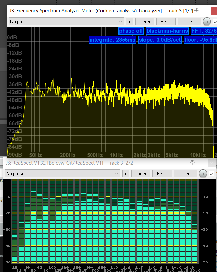Click the 25 Hz band bar in ReaSpect

(x=15, y=221)
